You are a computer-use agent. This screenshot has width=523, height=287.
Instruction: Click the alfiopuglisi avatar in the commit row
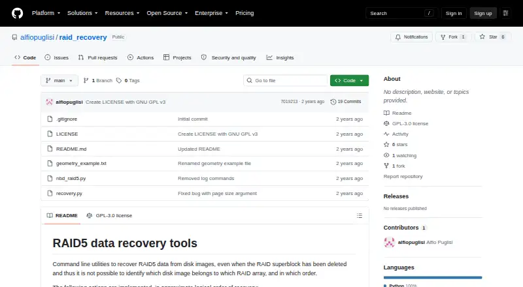point(50,102)
